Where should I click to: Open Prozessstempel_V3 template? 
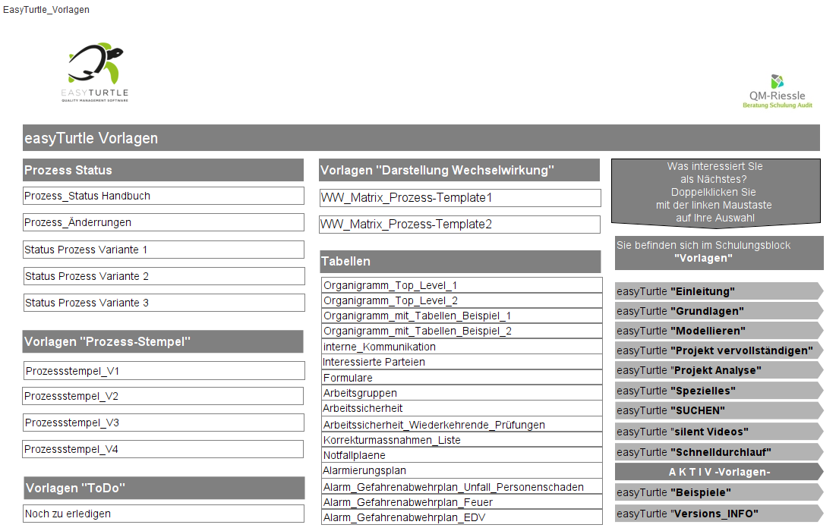click(x=163, y=423)
